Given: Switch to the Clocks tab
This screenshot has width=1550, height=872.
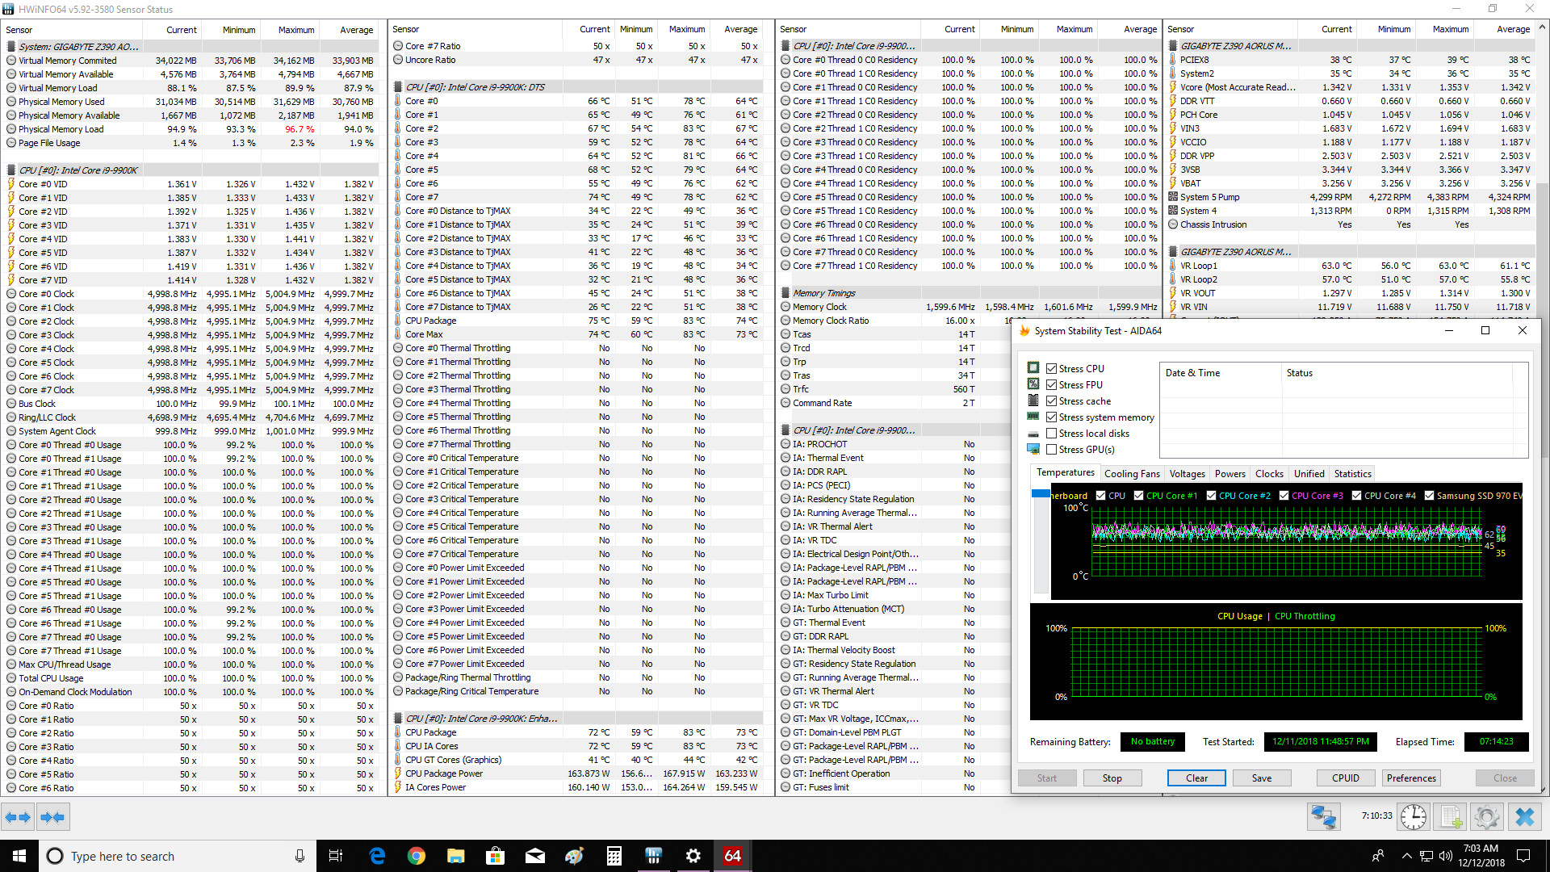Looking at the screenshot, I should (1269, 474).
